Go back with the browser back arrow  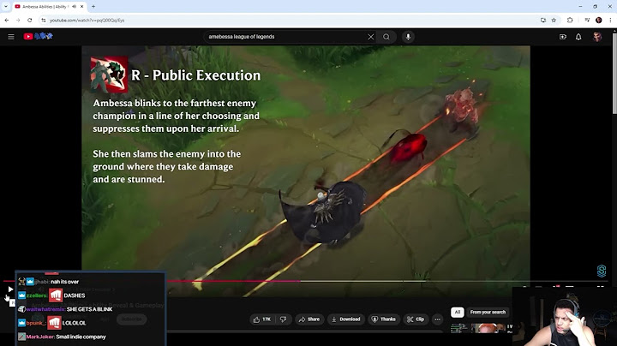coord(7,20)
